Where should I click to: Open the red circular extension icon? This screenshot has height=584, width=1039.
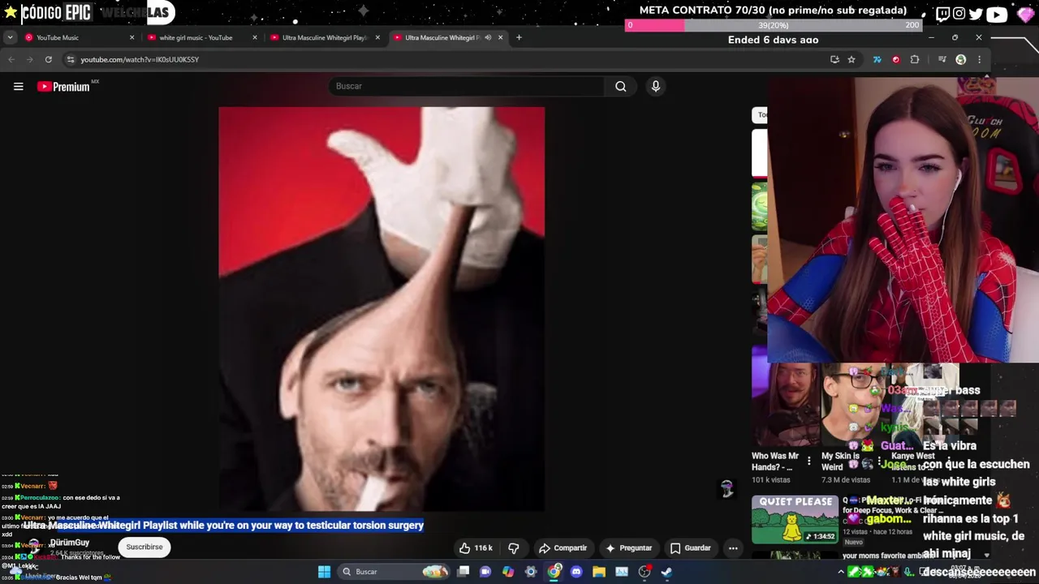coord(895,59)
